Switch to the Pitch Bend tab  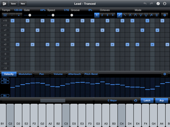[91, 74]
